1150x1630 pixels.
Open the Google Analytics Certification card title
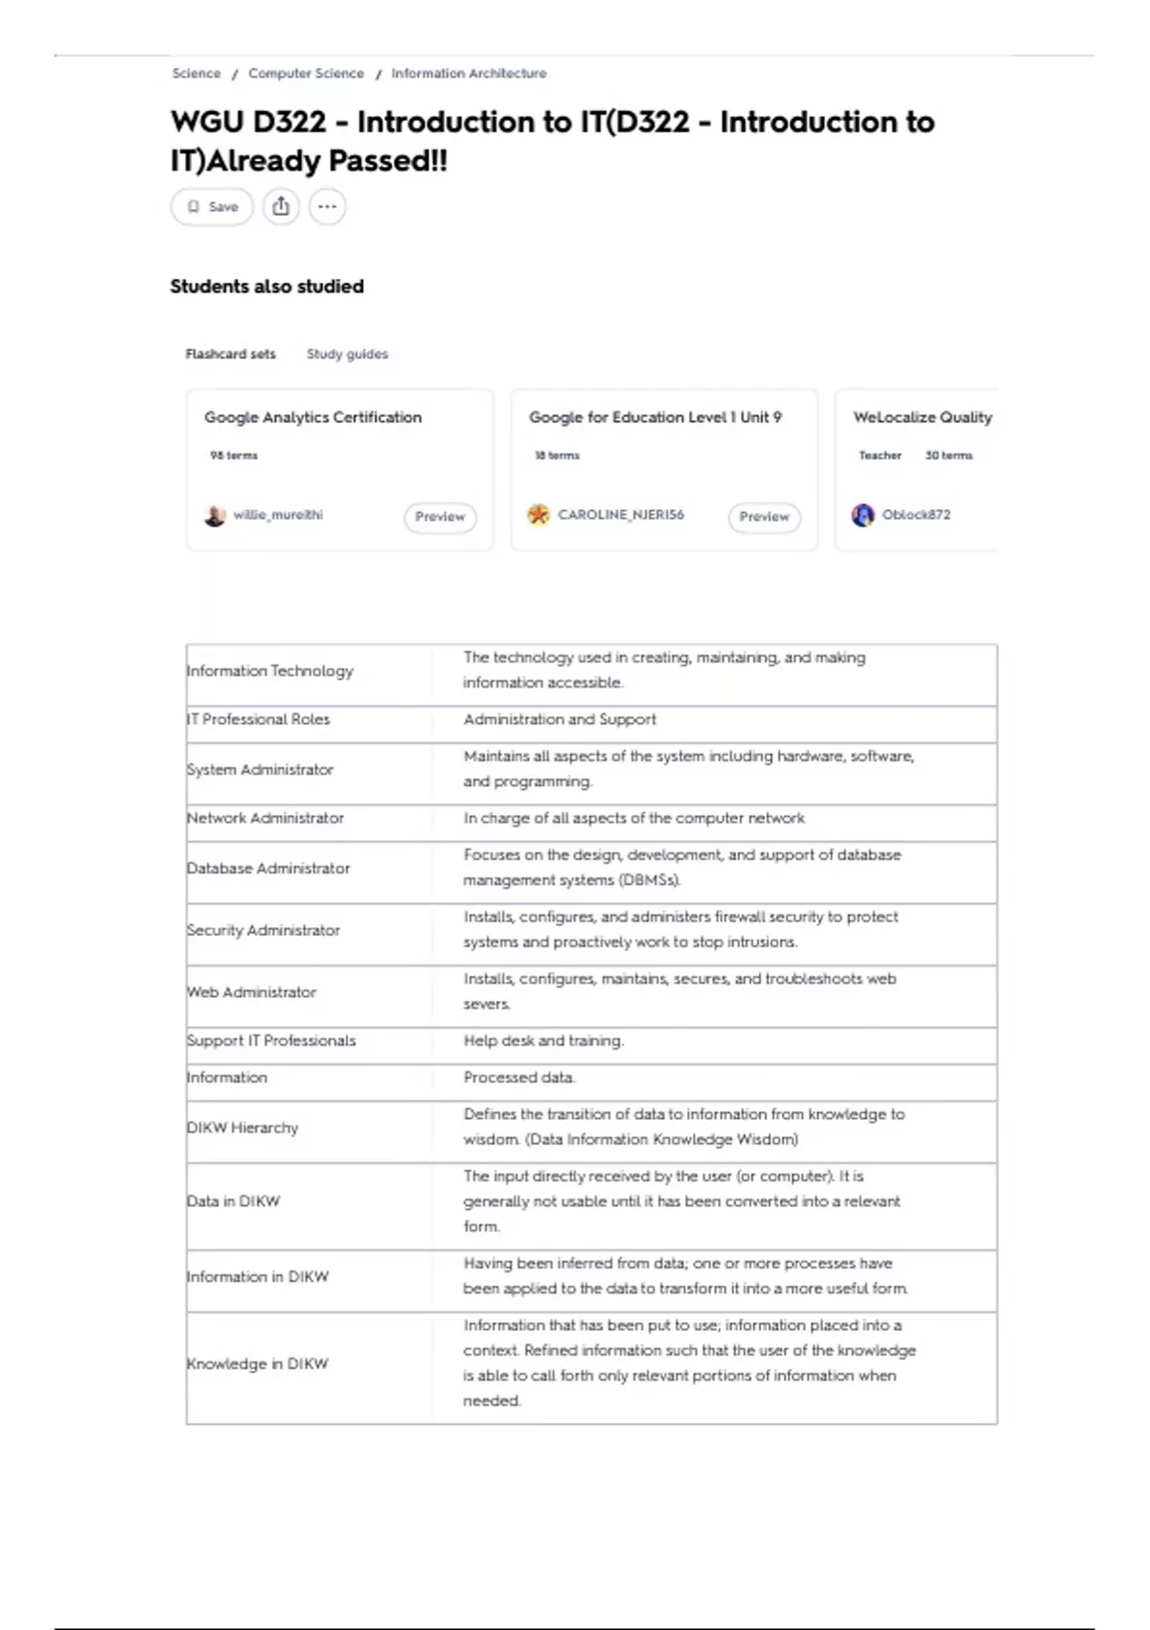point(312,417)
